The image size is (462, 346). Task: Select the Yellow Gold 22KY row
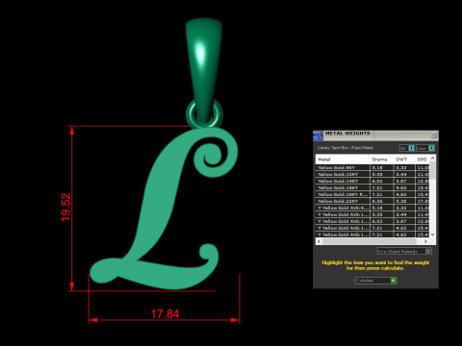click(x=372, y=201)
